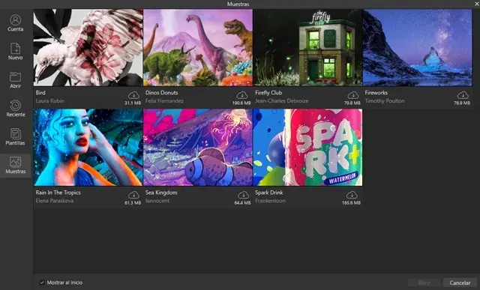Click the 'Spark Drink' title text

[x=269, y=193]
